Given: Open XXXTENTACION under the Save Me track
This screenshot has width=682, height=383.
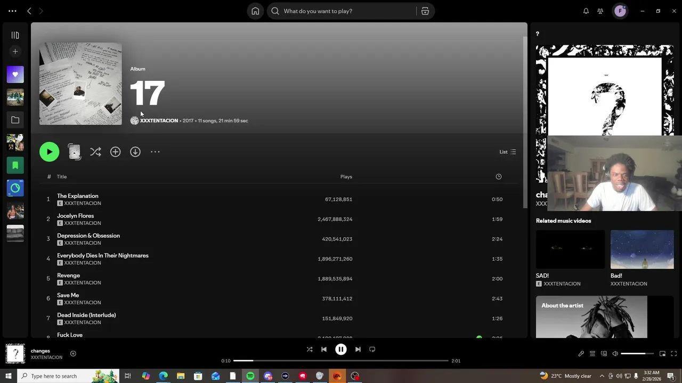Looking at the screenshot, I should click(x=83, y=302).
